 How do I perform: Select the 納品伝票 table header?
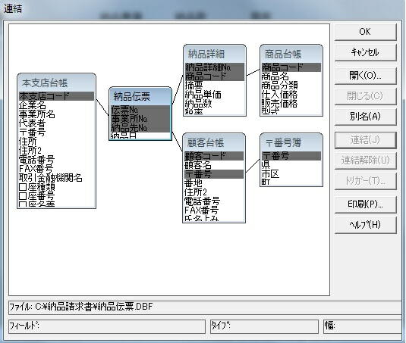coord(140,96)
